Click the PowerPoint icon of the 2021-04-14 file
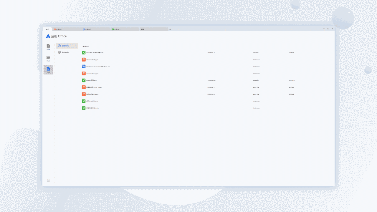The width and height of the screenshot is (377, 212). [x=84, y=94]
